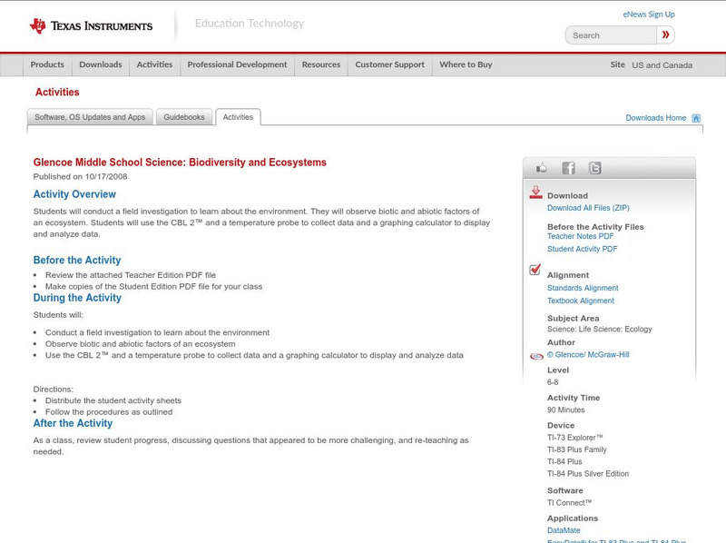Click the Downloads Home link
This screenshot has width=726, height=543.
point(655,118)
